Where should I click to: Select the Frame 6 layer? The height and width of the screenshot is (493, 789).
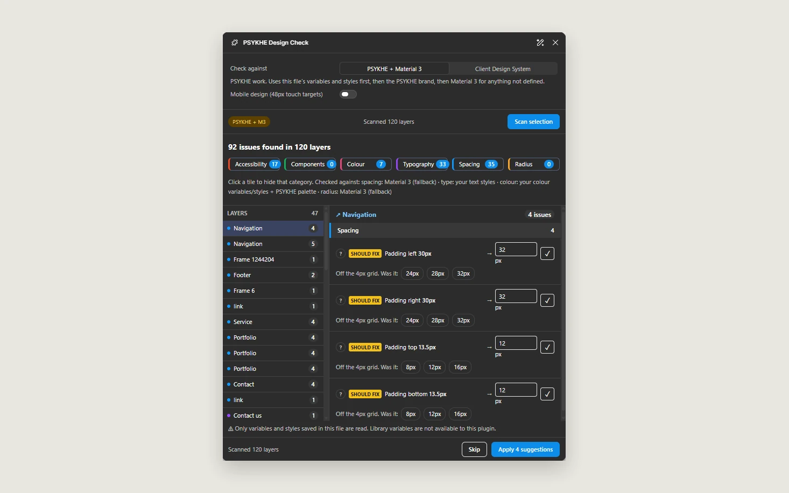coord(273,291)
